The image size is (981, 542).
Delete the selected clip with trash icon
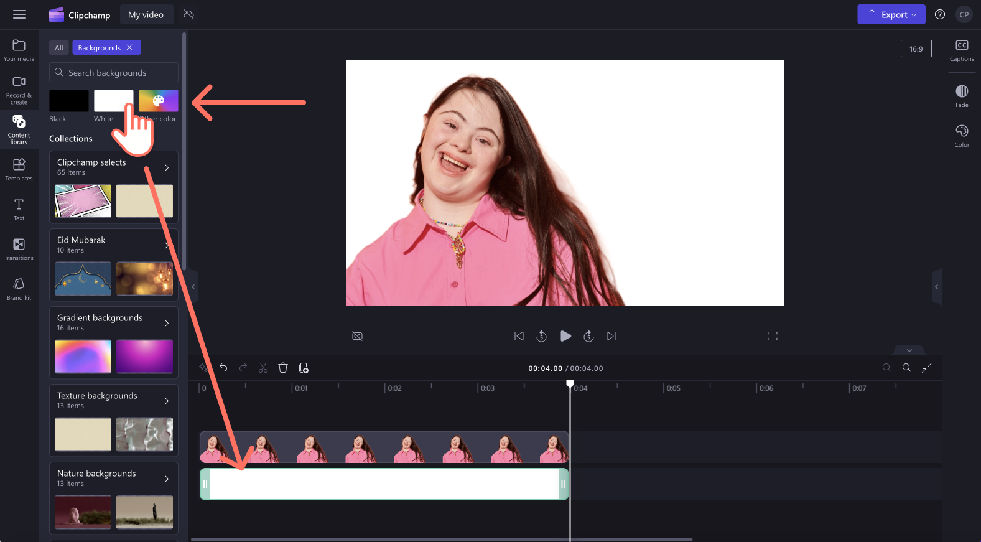(x=283, y=368)
